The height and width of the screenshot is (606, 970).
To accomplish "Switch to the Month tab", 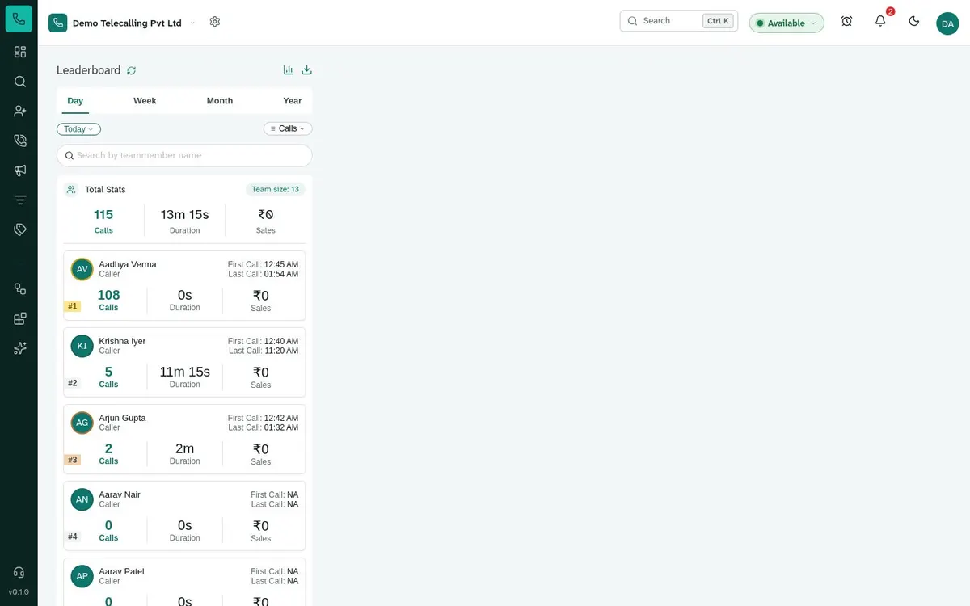I will (x=220, y=101).
